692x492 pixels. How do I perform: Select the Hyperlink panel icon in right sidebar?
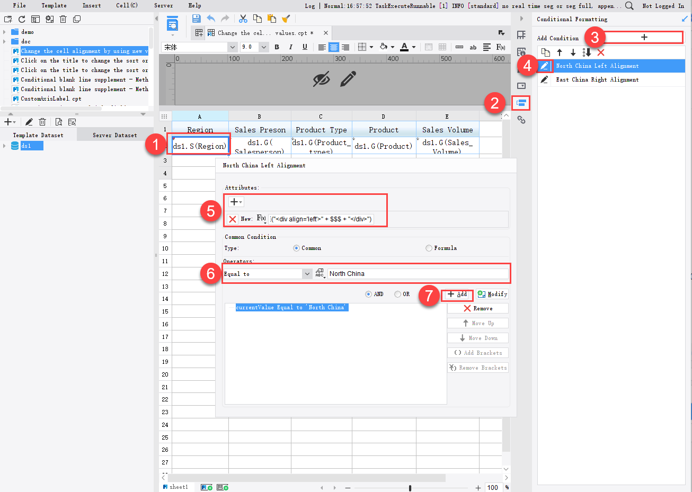521,120
